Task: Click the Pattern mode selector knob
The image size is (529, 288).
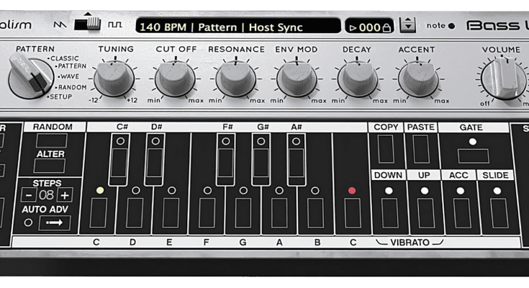Action: point(30,76)
